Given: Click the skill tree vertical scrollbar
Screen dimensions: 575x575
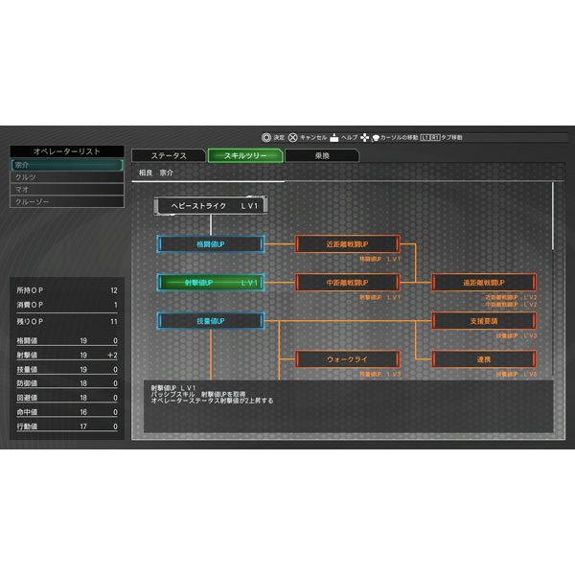Looking at the screenshot, I should (x=554, y=216).
